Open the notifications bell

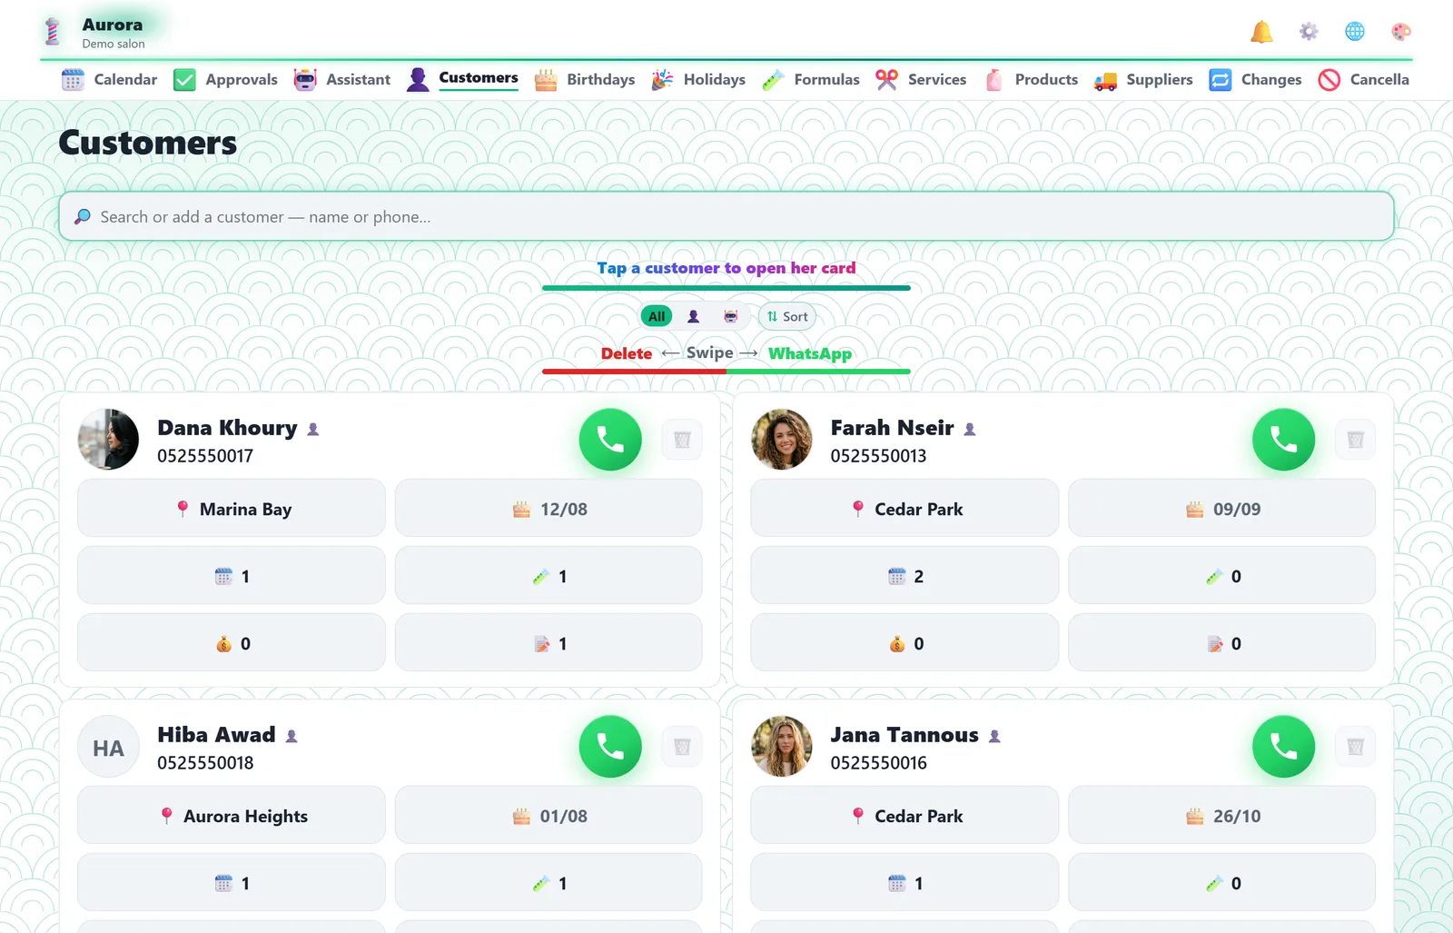click(1261, 32)
